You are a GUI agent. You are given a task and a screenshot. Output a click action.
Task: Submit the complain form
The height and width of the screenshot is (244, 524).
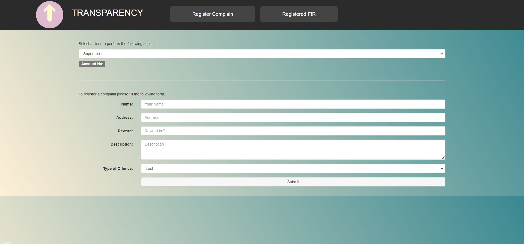point(293,182)
